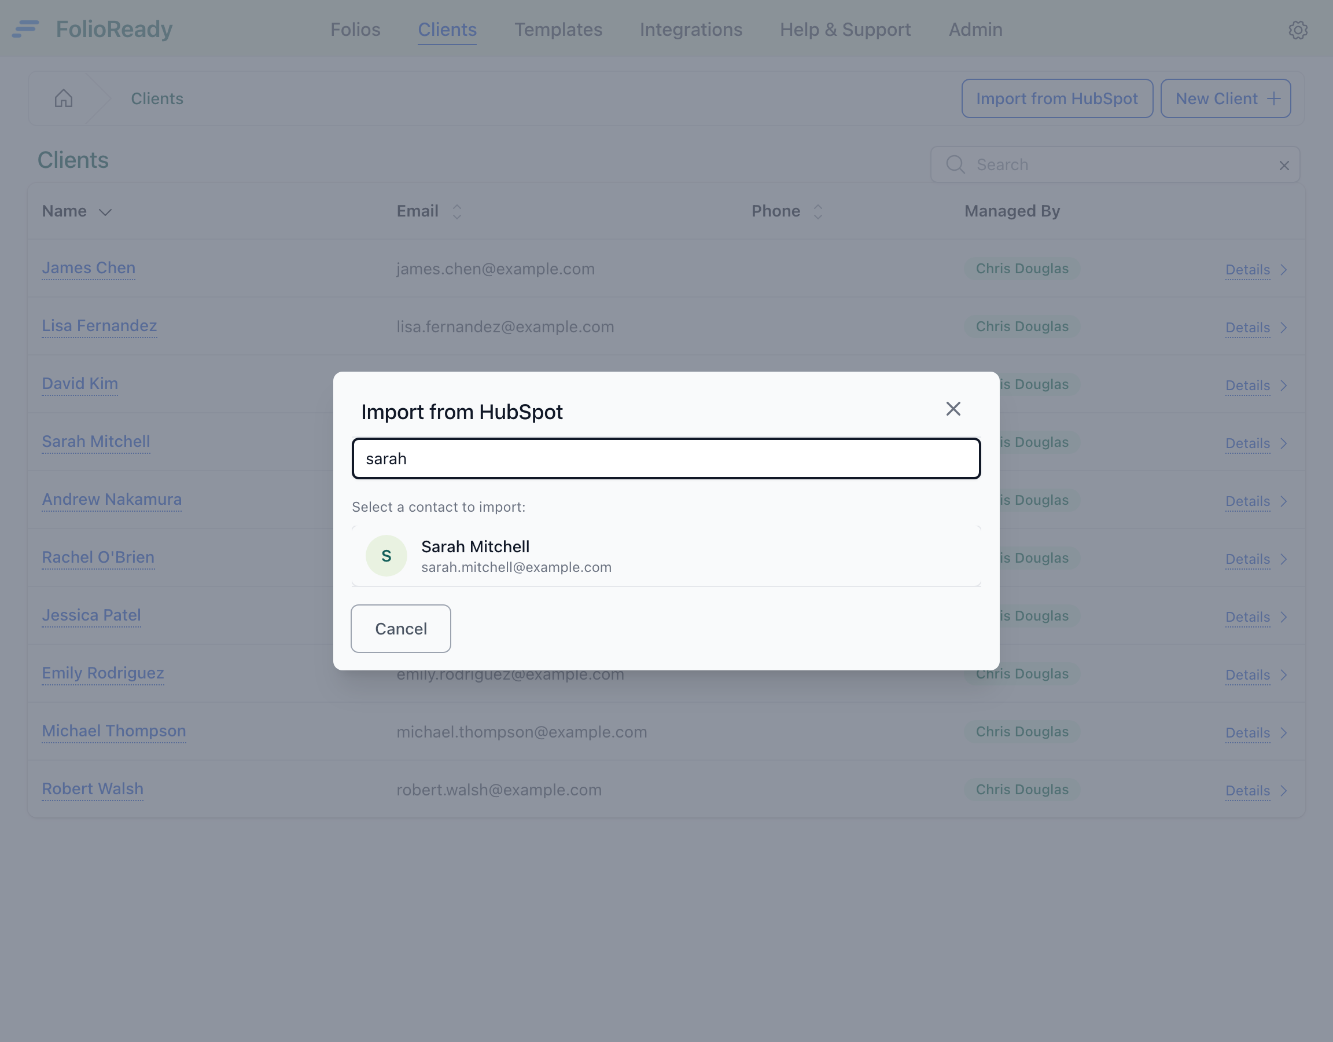Click the chevron beside Lisa Fernandez Details
Viewport: 1333px width, 1042px height.
[x=1284, y=328]
